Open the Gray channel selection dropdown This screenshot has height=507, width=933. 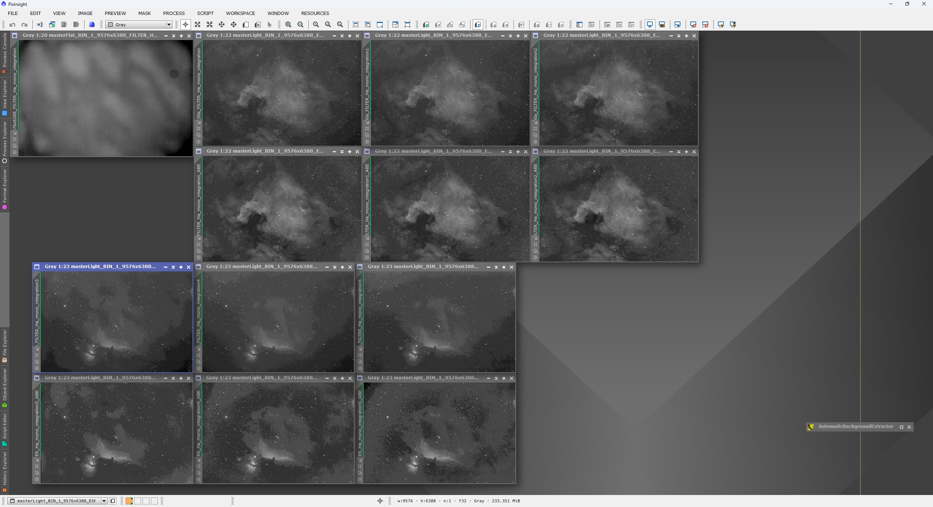139,25
